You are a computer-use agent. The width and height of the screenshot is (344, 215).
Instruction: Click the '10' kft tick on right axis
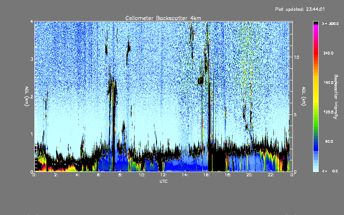[296, 58]
